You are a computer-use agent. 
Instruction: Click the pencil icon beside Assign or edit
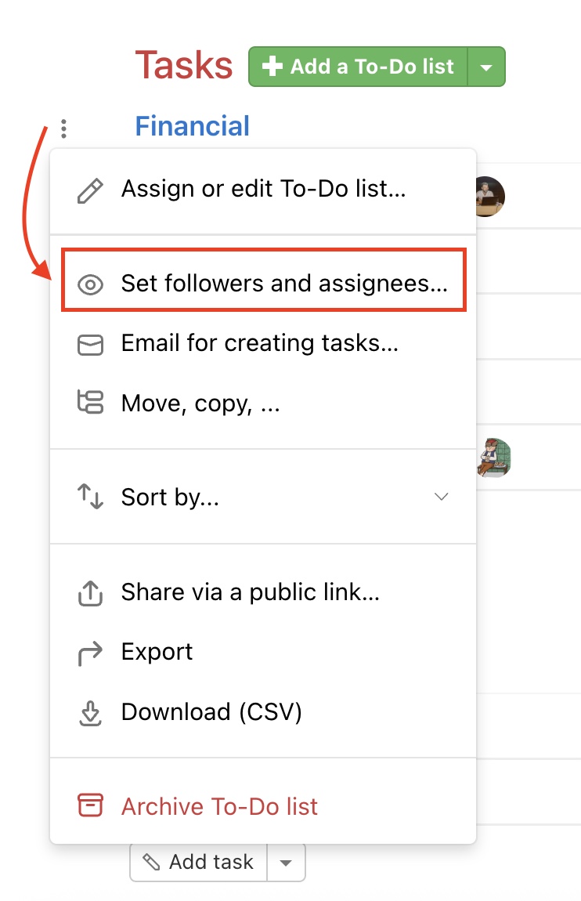[90, 188]
